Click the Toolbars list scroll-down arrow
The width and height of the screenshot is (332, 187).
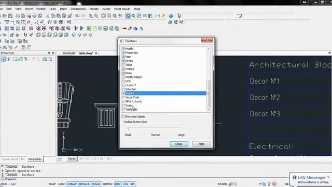point(209,110)
